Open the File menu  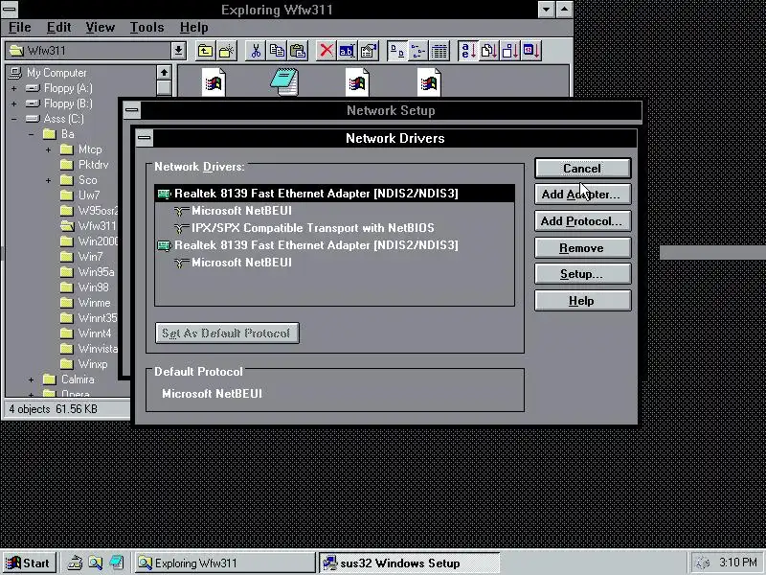click(19, 28)
